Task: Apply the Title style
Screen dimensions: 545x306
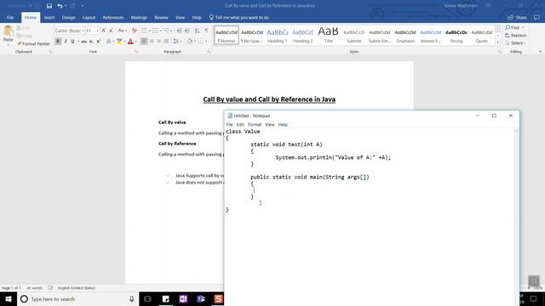Action: 329,36
